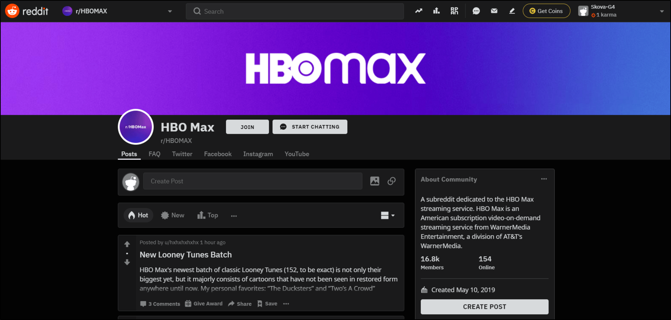This screenshot has width=671, height=320.
Task: Click the magnifier search icon
Action: pyautogui.click(x=197, y=11)
